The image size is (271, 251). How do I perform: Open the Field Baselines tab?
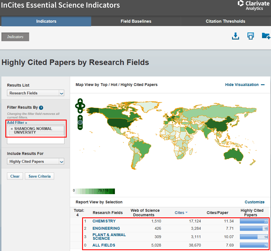pyautogui.click(x=136, y=21)
